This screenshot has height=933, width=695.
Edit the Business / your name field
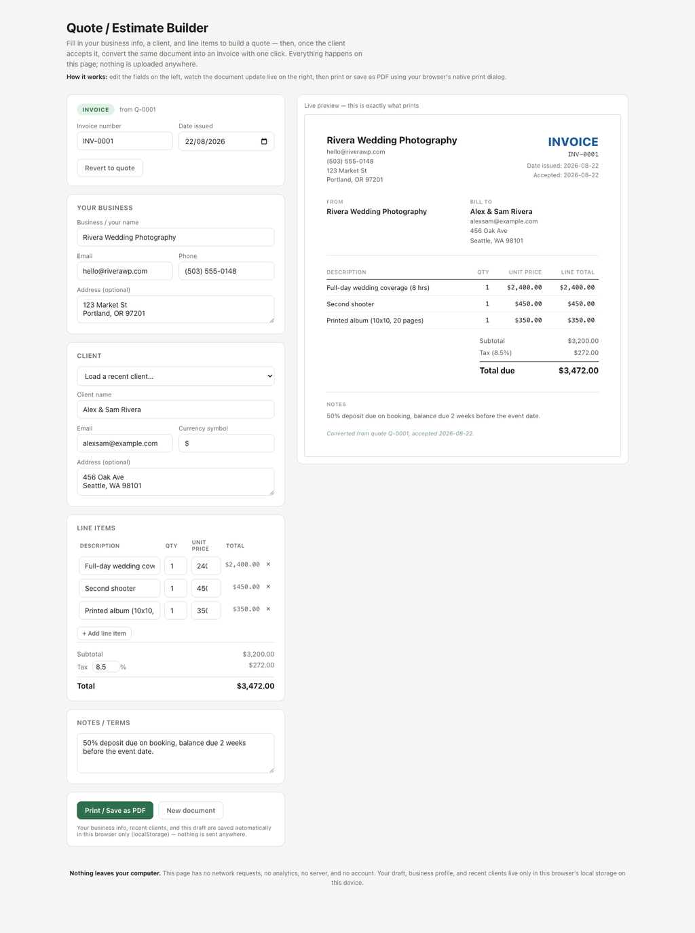point(176,237)
